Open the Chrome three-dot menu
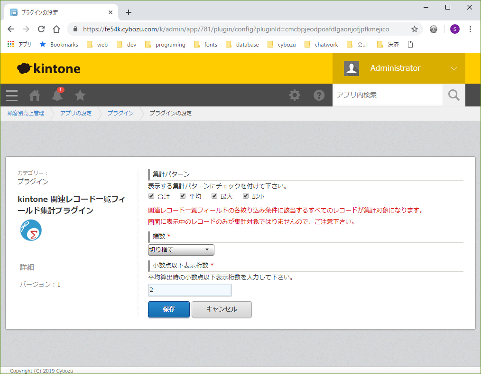481x374 pixels. [470, 29]
